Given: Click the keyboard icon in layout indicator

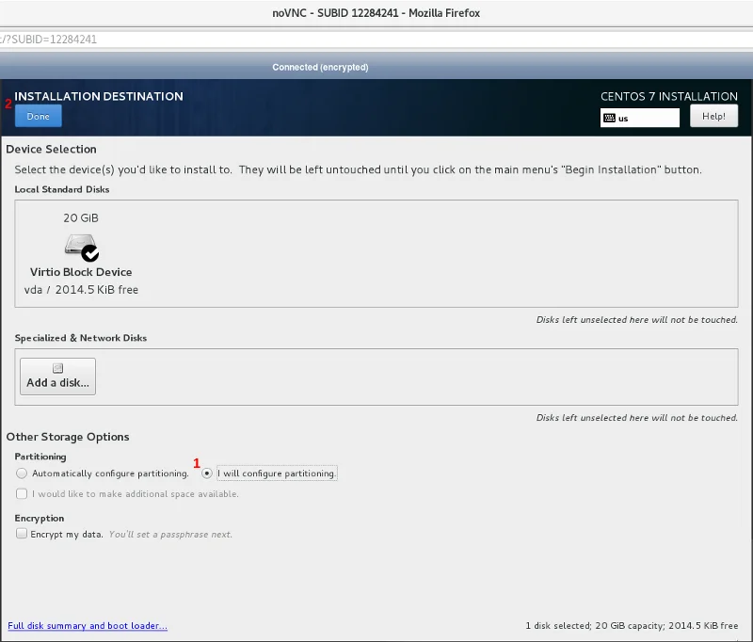Looking at the screenshot, I should coord(610,119).
